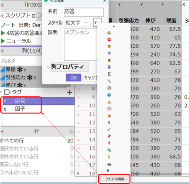
Task: Select the 伸び column header
Action: click(150, 20)
